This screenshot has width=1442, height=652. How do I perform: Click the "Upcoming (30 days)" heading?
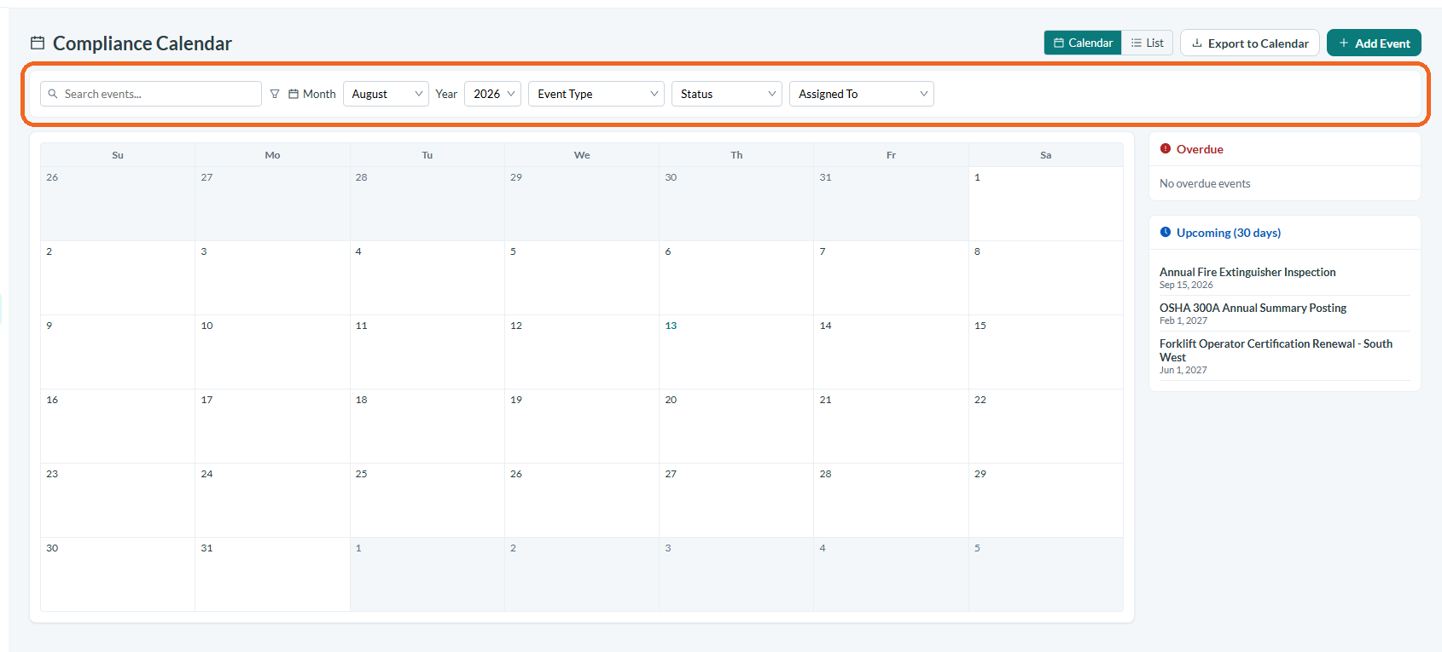click(1229, 233)
